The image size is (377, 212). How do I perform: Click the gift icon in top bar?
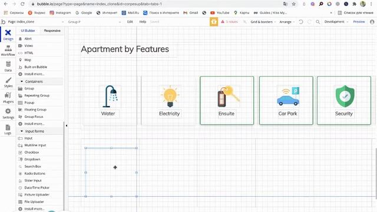click(x=214, y=22)
